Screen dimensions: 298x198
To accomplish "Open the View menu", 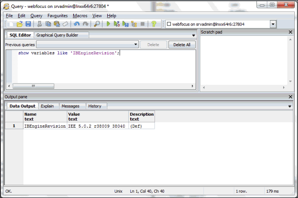I will [97, 16].
